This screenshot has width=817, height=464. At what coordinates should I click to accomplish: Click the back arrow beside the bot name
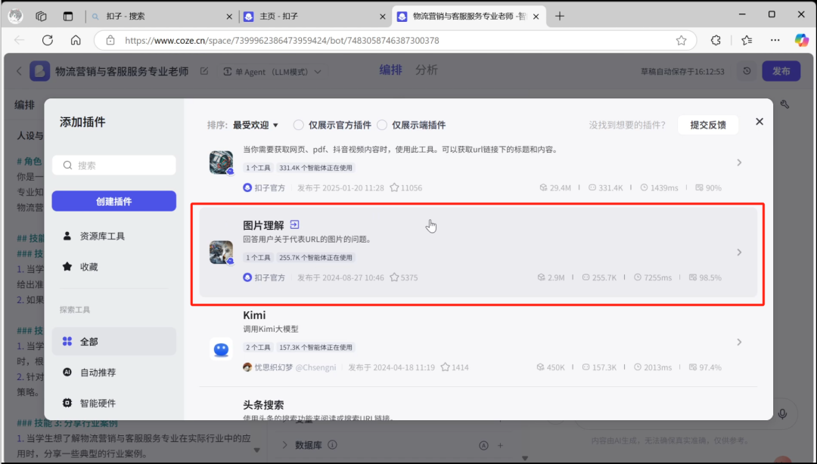click(x=18, y=70)
